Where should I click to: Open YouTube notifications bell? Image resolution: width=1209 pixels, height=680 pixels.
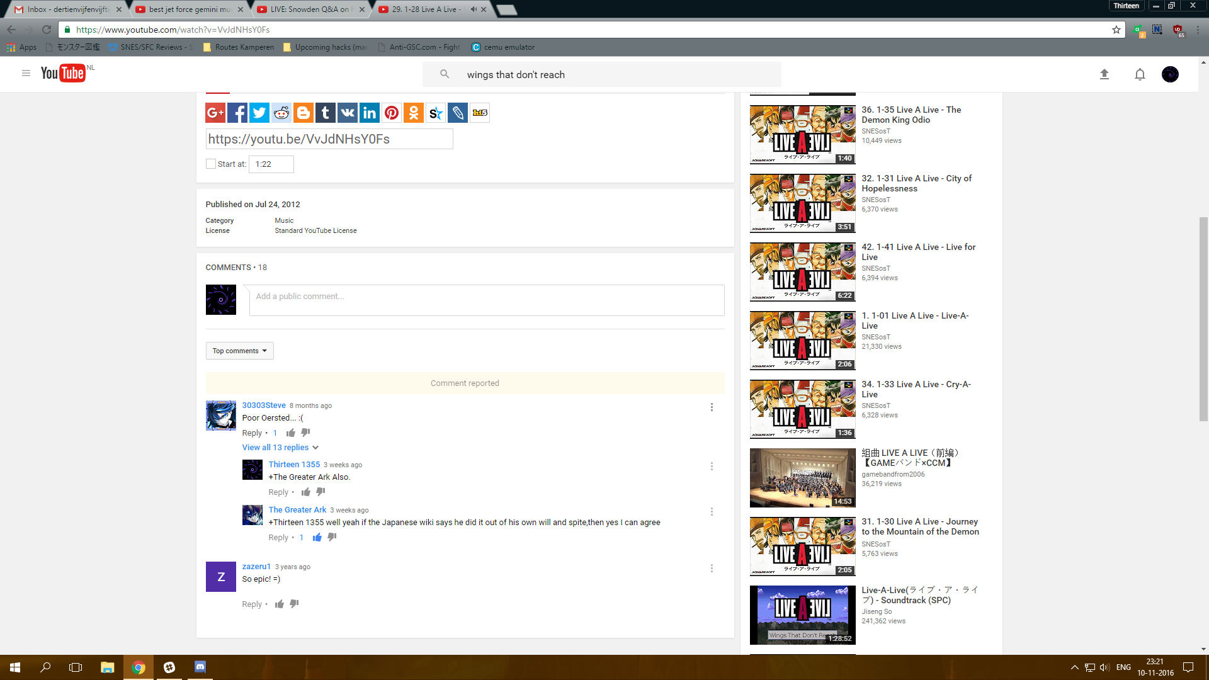[x=1140, y=74]
